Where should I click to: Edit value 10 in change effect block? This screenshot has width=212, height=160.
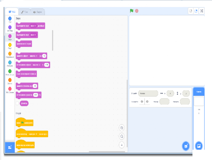coord(44,56)
